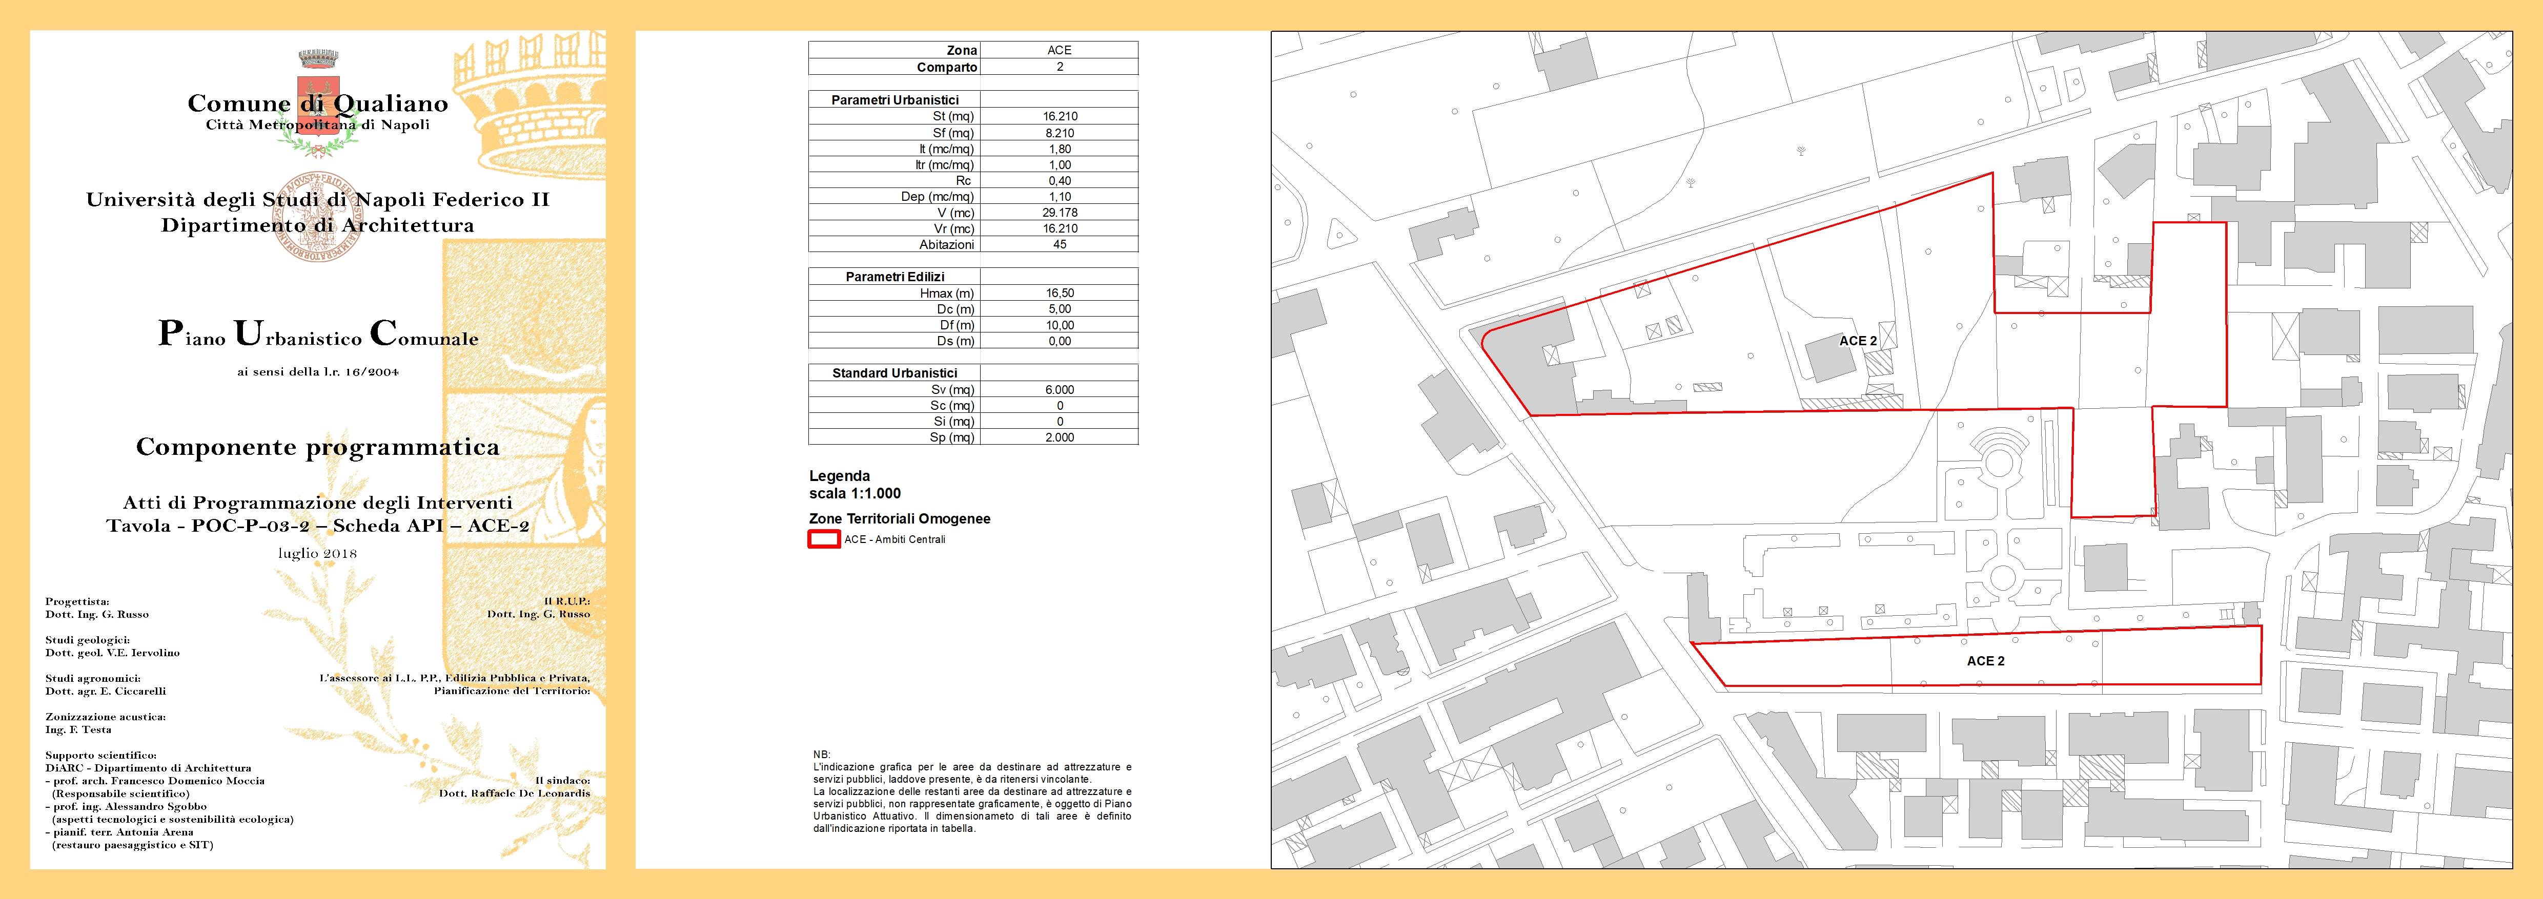Image resolution: width=2543 pixels, height=899 pixels.
Task: Click the circular fountain symbol in the park
Action: [2002, 577]
